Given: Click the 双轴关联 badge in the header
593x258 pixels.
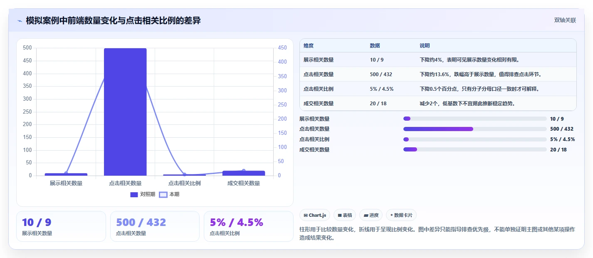Looking at the screenshot, I should point(565,20).
